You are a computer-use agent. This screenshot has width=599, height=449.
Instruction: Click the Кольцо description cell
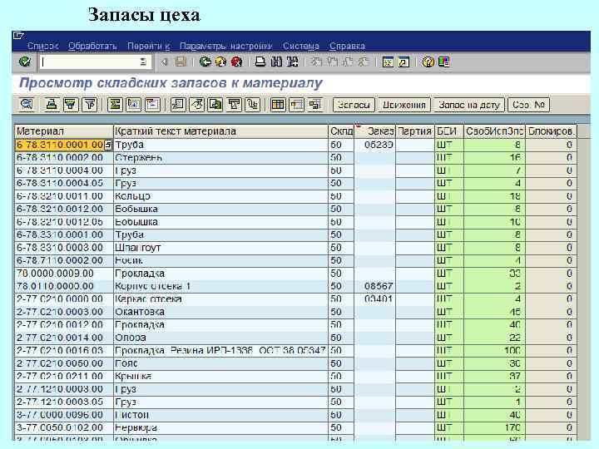(220, 196)
